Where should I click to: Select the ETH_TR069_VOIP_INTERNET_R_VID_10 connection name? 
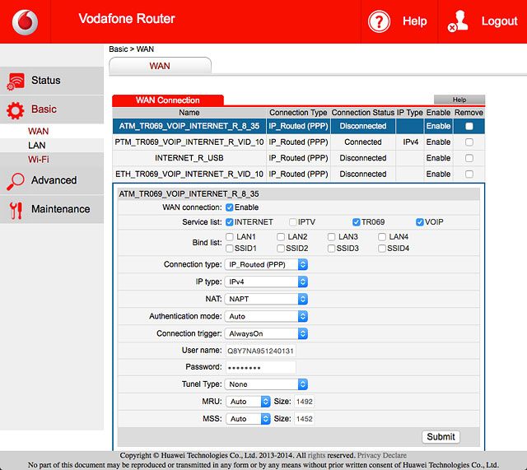coord(189,174)
